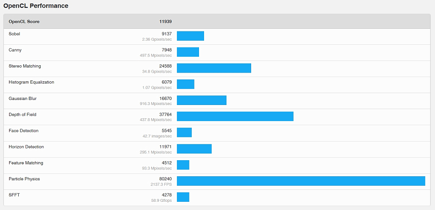Click the Feature Matching label

pos(26,163)
